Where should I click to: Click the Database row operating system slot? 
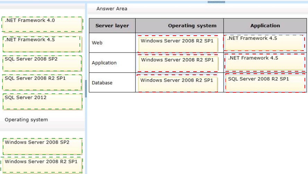(177, 83)
